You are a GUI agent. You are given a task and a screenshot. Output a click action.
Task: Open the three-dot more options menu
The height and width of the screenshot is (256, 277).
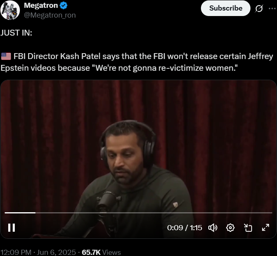(x=272, y=8)
